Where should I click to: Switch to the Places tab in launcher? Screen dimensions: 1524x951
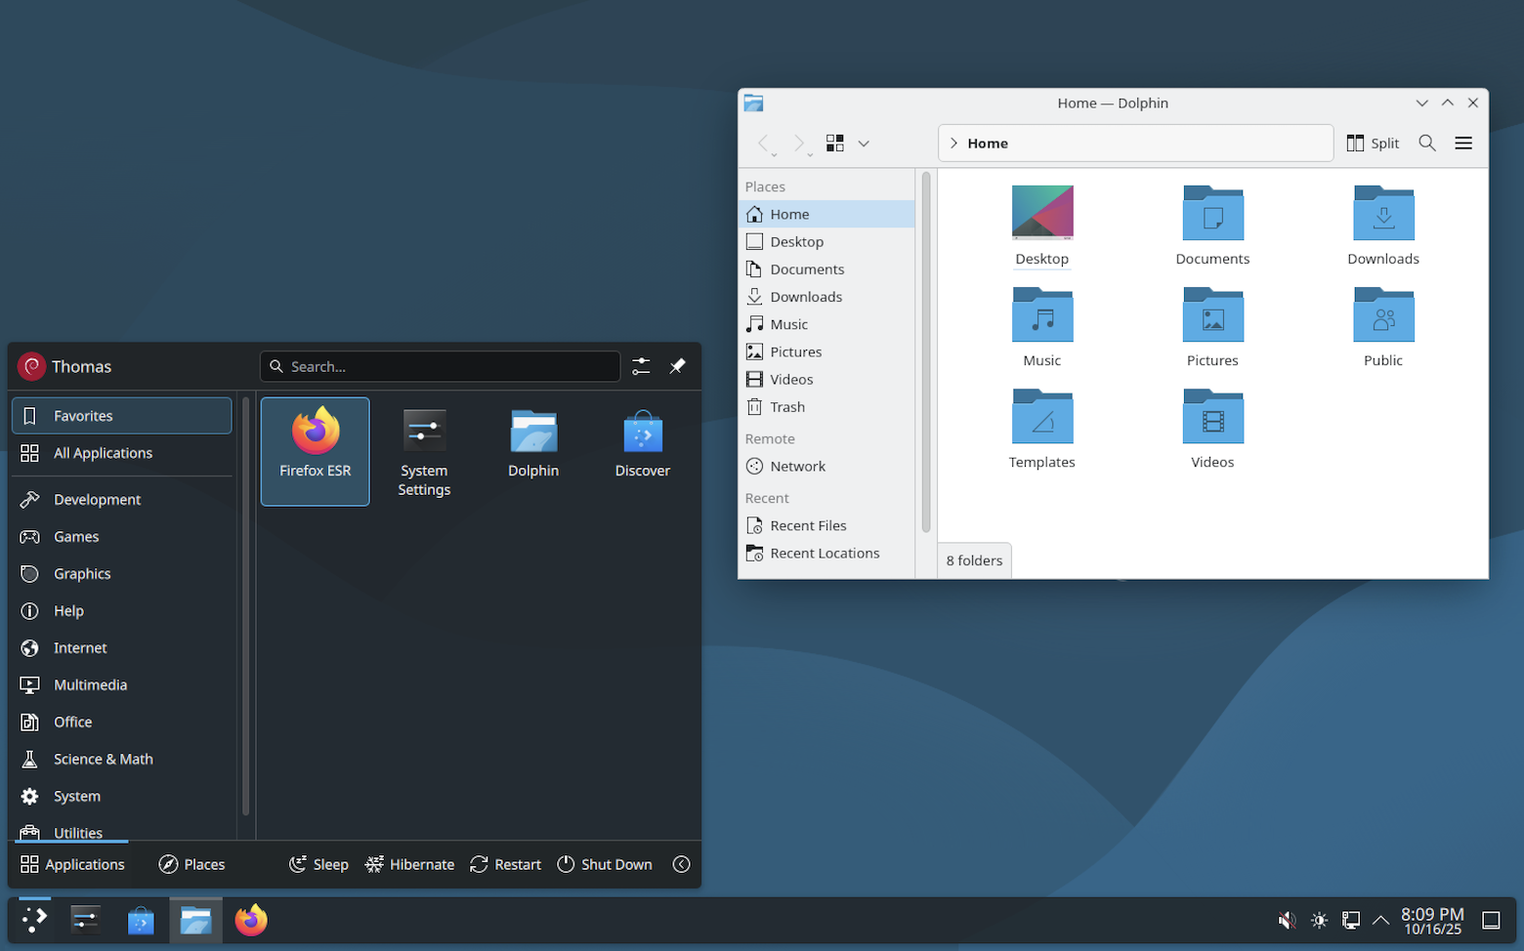point(192,864)
